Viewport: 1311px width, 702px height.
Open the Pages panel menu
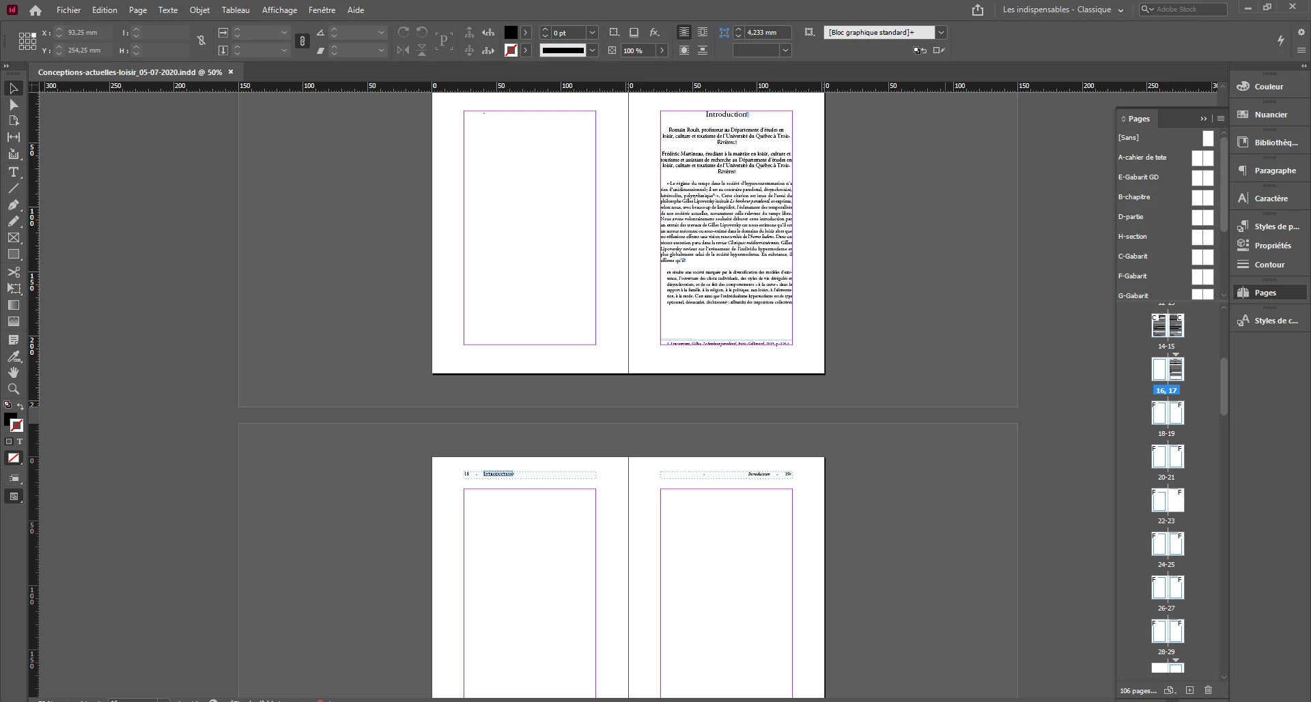pyautogui.click(x=1221, y=119)
